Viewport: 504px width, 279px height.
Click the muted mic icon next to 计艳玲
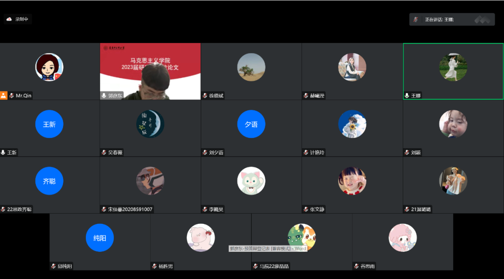(x=306, y=152)
